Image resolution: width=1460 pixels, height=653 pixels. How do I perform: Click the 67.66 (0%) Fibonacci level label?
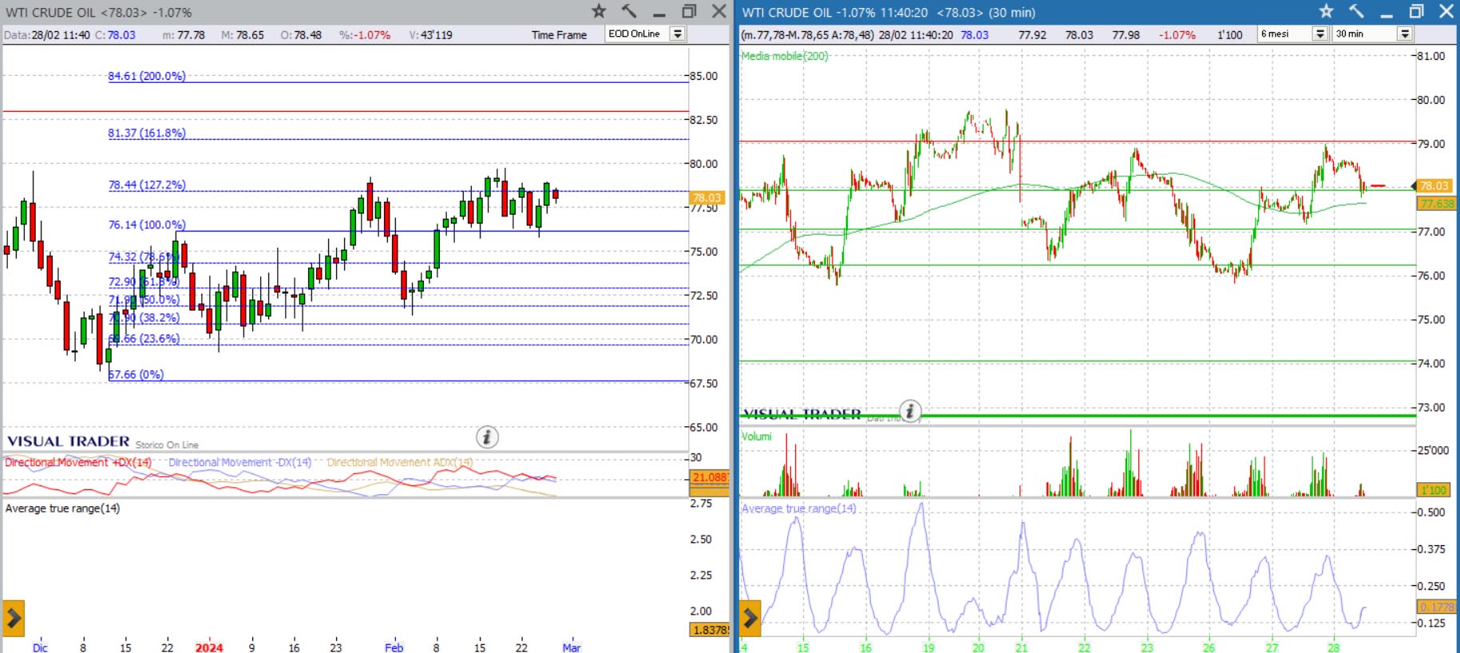point(136,374)
